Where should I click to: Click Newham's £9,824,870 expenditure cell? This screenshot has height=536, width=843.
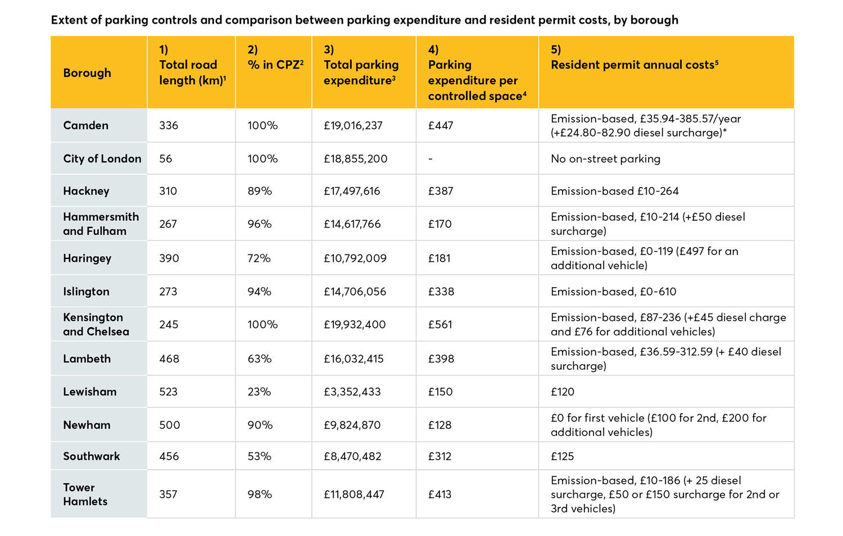[x=352, y=425]
